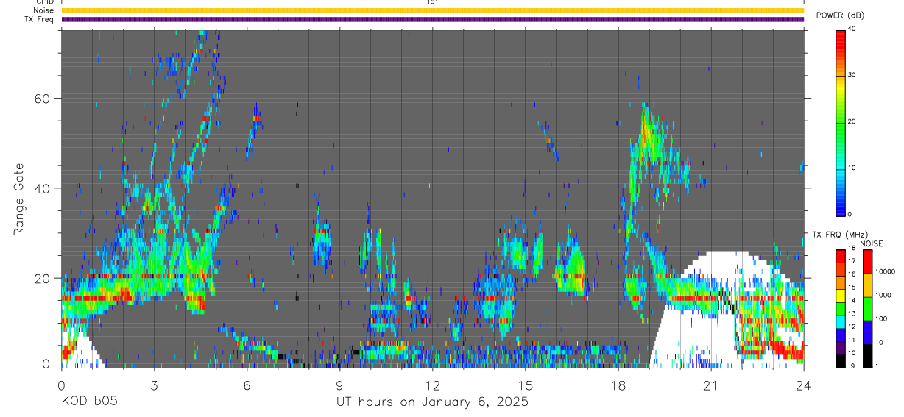Click the 9 label on TX FRQ scale
The image size is (904, 417).
tap(853, 366)
